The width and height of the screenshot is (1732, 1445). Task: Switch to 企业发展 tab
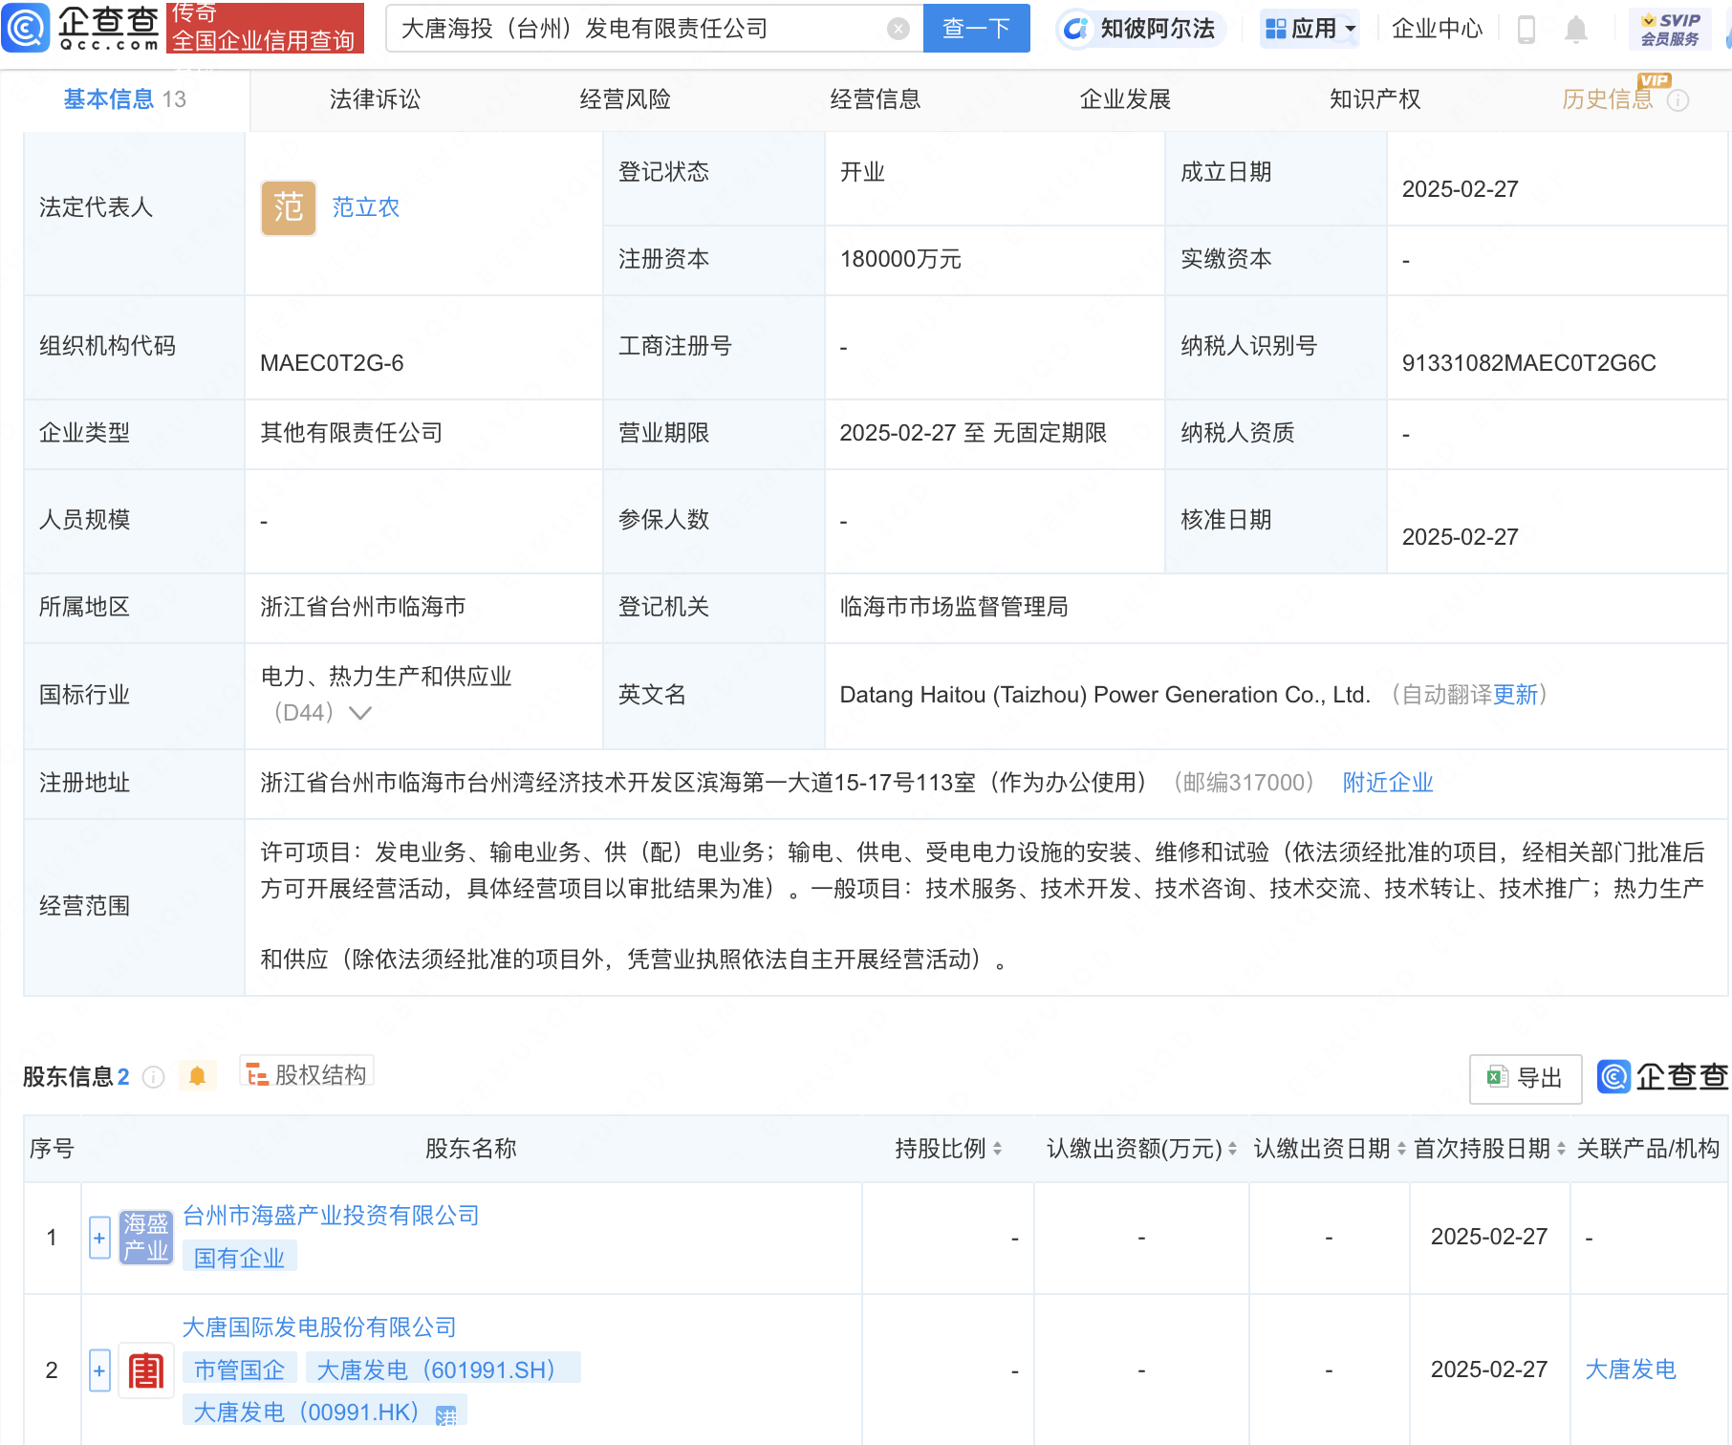(1125, 99)
